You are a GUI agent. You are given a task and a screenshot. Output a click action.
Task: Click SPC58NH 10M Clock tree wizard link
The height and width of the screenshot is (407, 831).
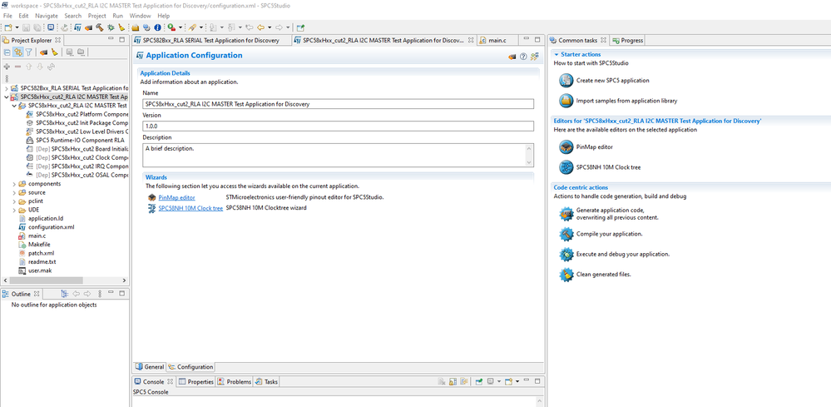[190, 208]
